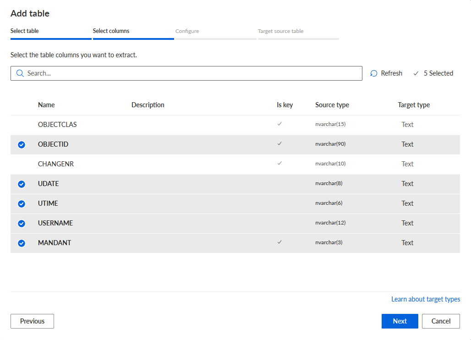The height and width of the screenshot is (340, 471).
Task: Click the Refresh button
Action: click(x=386, y=73)
